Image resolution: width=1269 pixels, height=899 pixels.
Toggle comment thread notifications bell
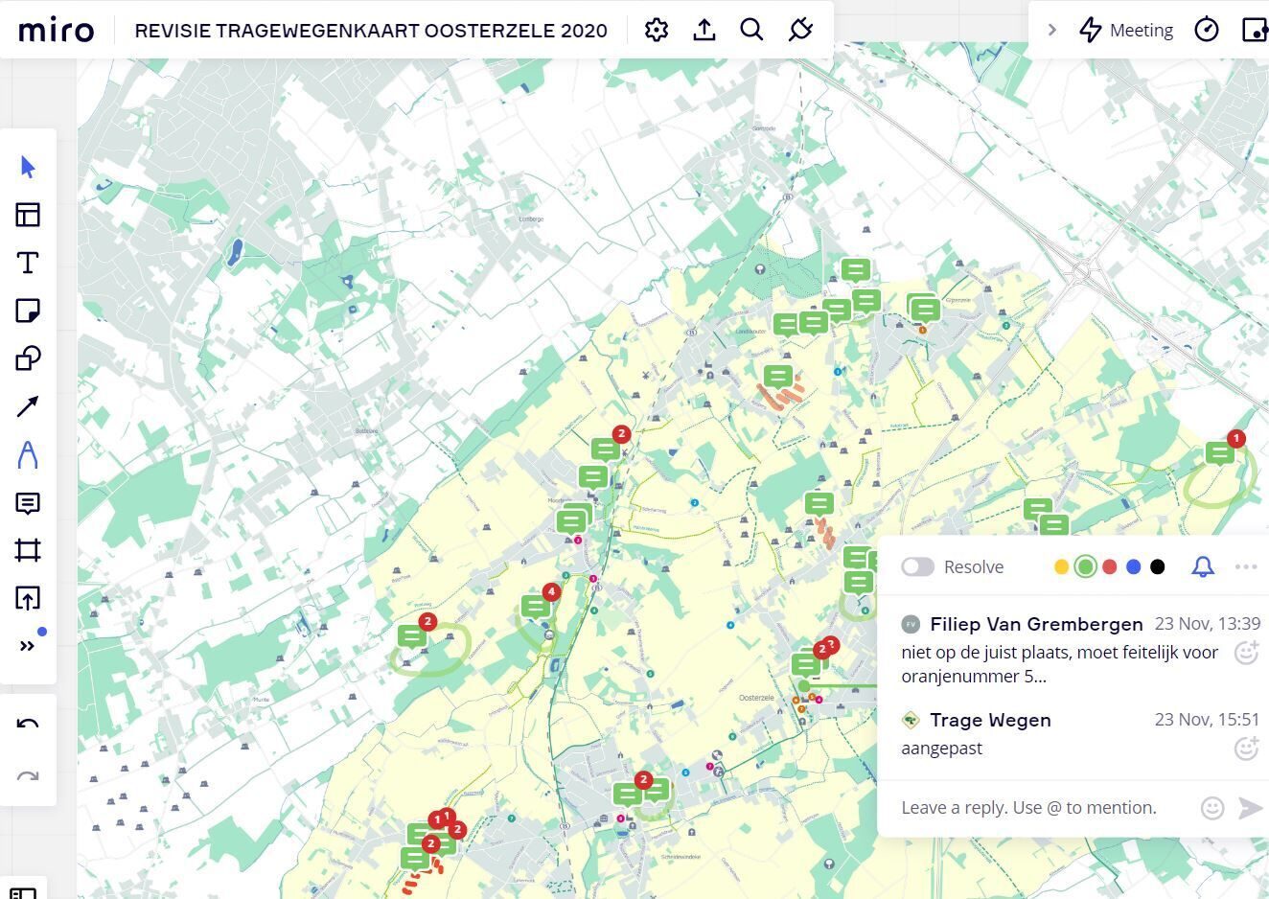1203,566
